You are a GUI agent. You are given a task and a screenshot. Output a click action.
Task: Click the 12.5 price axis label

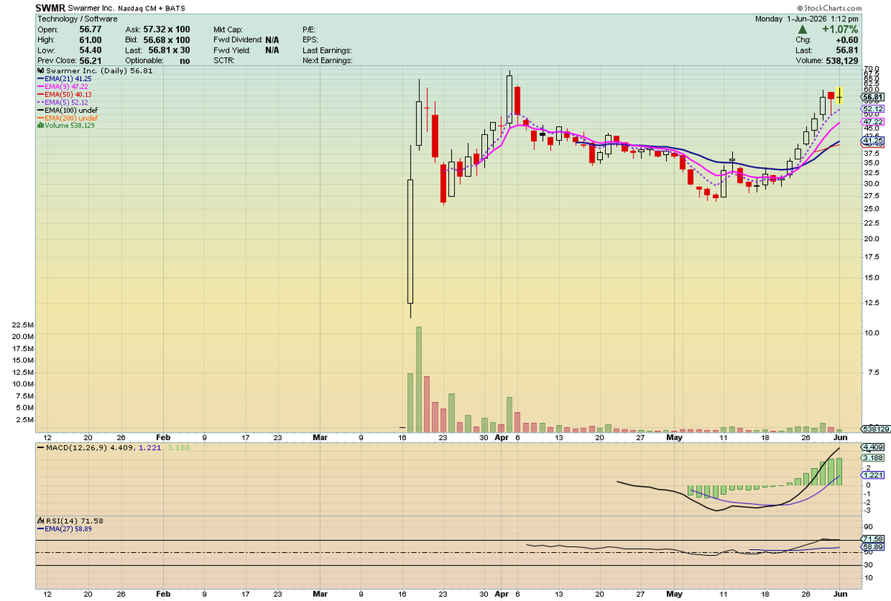pyautogui.click(x=870, y=302)
